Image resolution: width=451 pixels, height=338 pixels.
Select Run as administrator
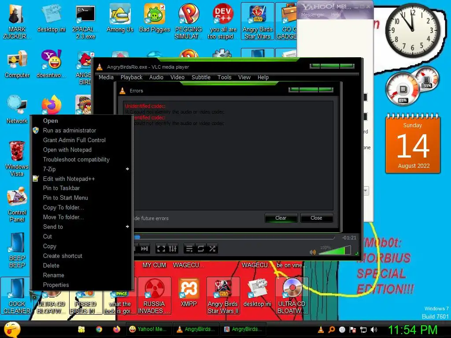(81, 130)
